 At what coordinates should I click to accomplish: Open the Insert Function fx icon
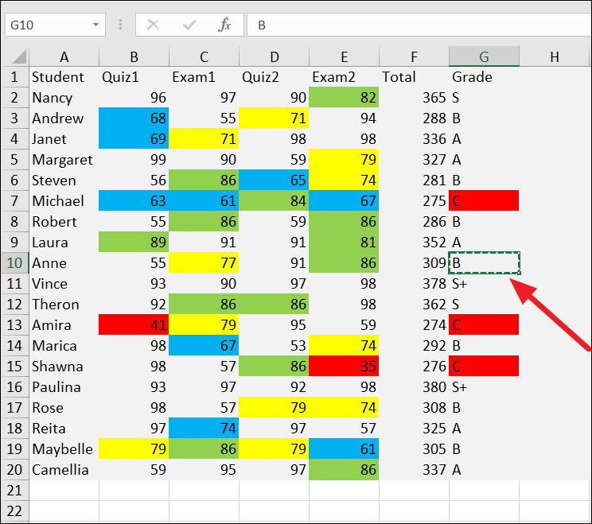coord(224,25)
